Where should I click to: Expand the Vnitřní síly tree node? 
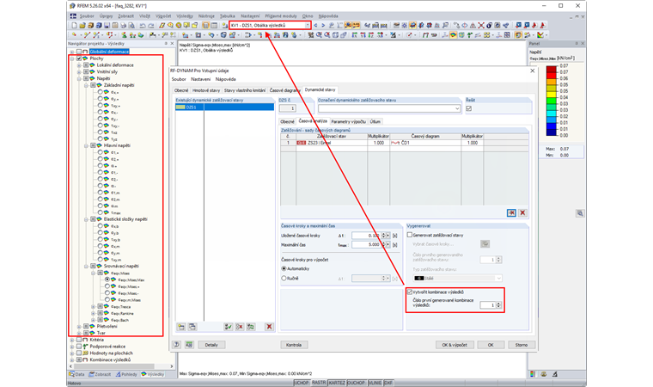[x=79, y=72]
